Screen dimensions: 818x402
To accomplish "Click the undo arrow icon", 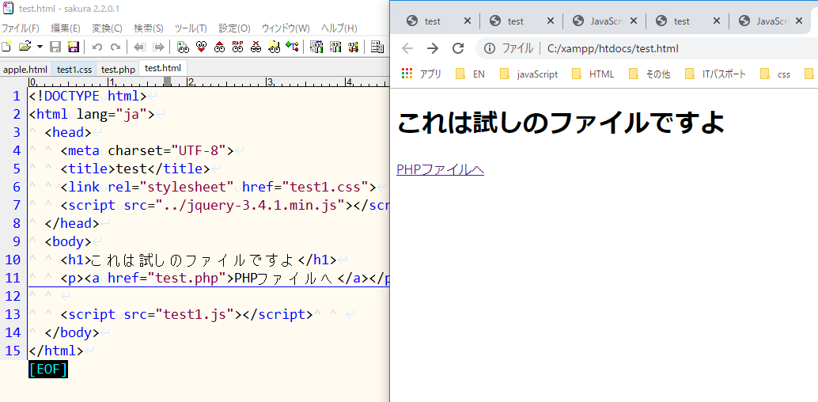I will coord(97,47).
